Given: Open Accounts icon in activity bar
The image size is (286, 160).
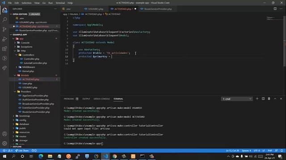Looking at the screenshot, I should coord(4,134).
